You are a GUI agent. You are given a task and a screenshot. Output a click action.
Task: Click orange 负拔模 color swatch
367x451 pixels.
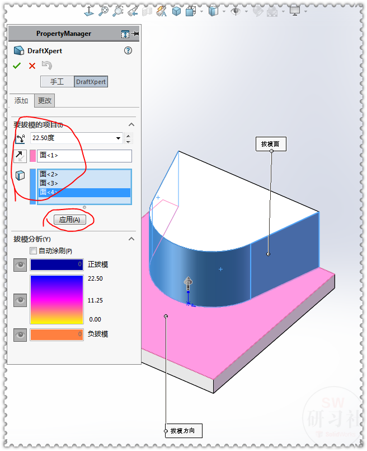click(x=57, y=335)
